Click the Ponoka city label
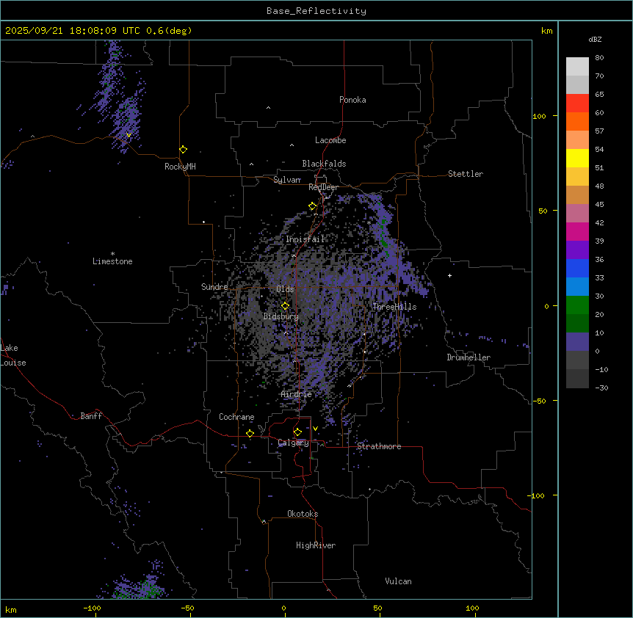633x618 pixels. coord(352,100)
